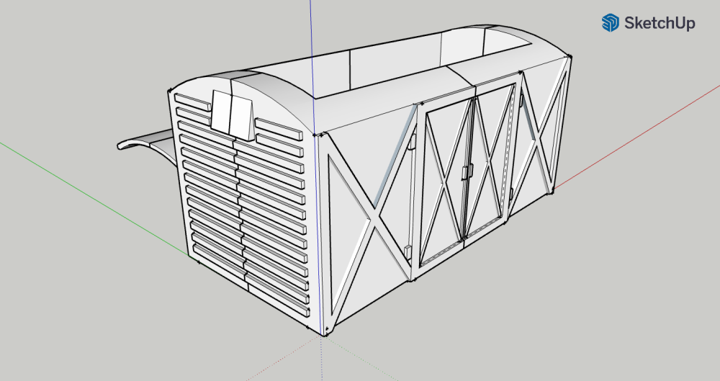Select the left door panel of the wagon
Viewport: 720px width, 381px height.
coord(445,180)
